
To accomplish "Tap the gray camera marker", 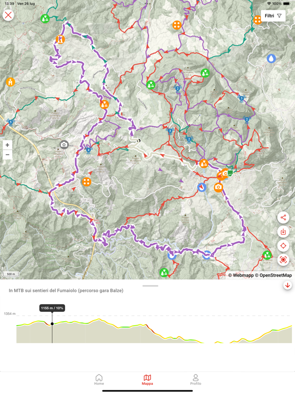I will click(64, 145).
